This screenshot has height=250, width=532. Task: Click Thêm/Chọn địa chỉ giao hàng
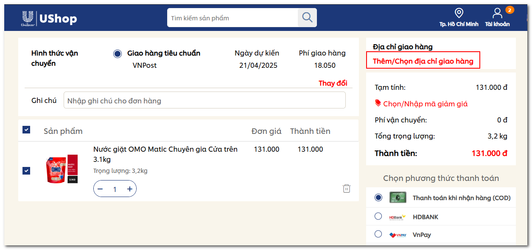tap(423, 61)
